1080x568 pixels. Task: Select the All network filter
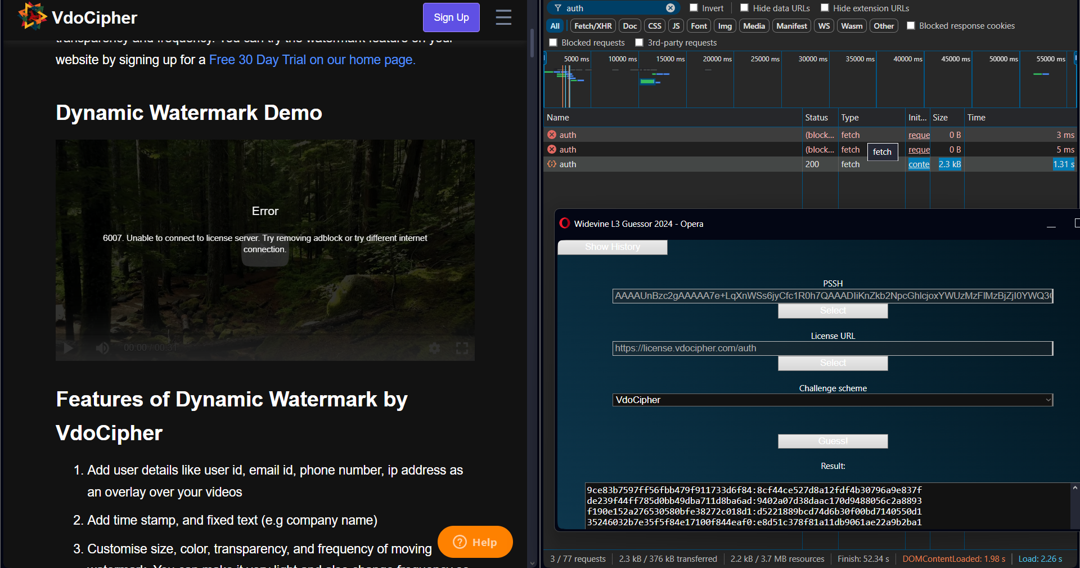(555, 26)
